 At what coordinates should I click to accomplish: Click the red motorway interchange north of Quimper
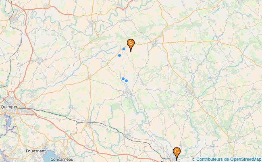click(11, 93)
